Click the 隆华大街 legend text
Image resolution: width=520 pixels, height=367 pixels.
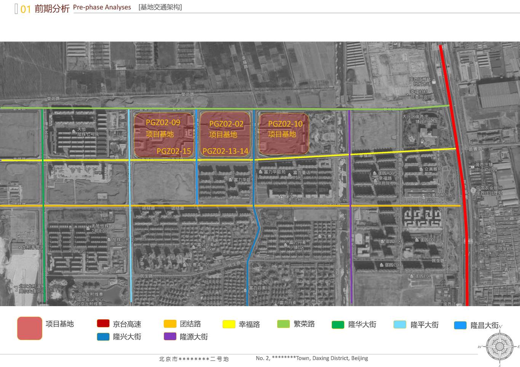[x=362, y=324]
